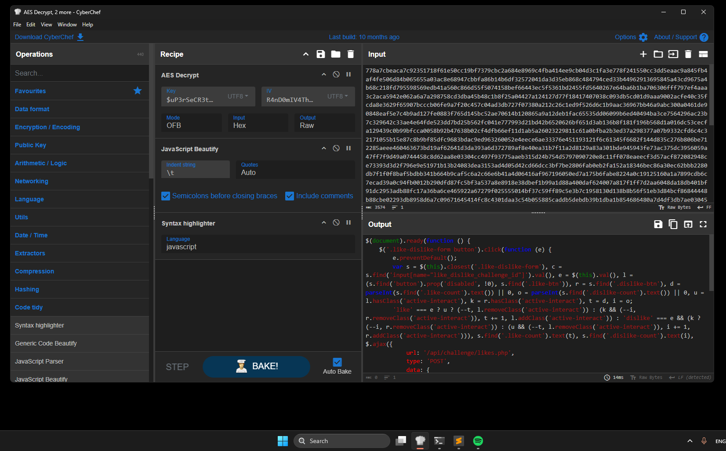Add a new input tab
726x451 pixels.
click(643, 54)
